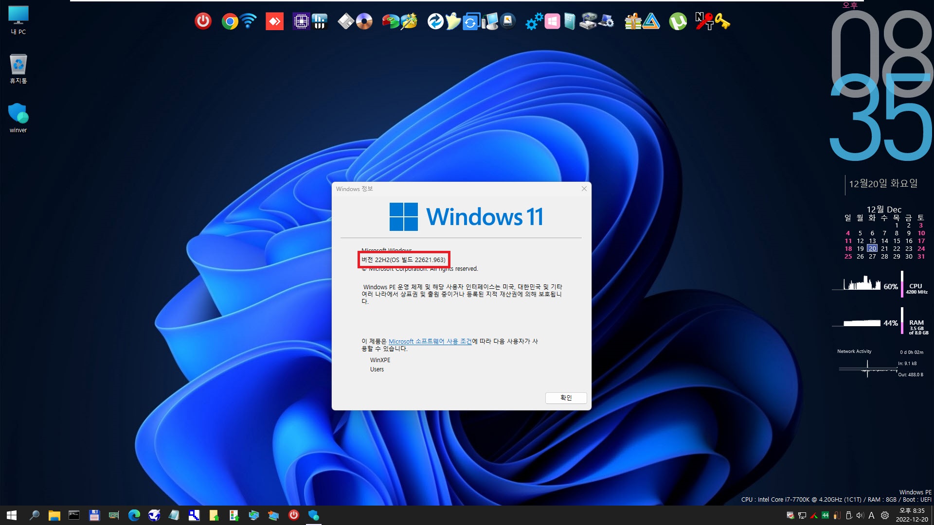Open the disc (CD/DVD) dock icon
The height and width of the screenshot is (525, 934).
364,21
